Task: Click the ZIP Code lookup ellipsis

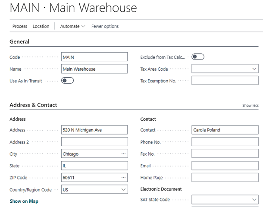Action: 123,178
